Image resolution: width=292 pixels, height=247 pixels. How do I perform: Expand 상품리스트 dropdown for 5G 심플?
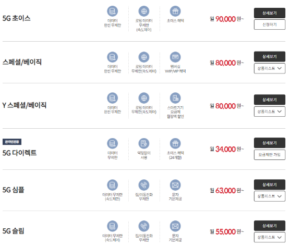click(270, 196)
